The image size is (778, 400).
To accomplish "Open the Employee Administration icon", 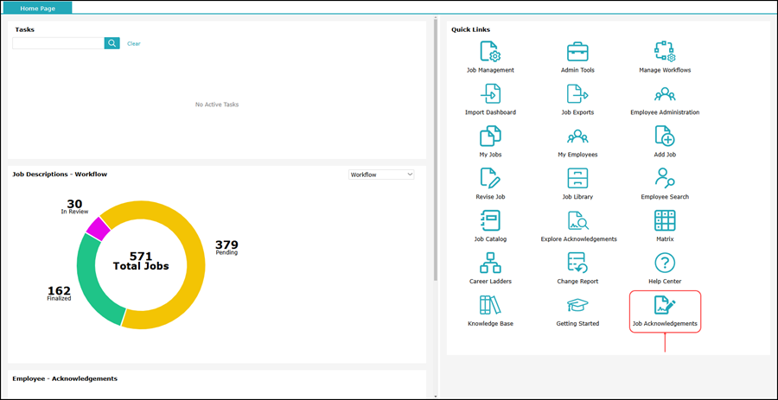I will click(664, 94).
